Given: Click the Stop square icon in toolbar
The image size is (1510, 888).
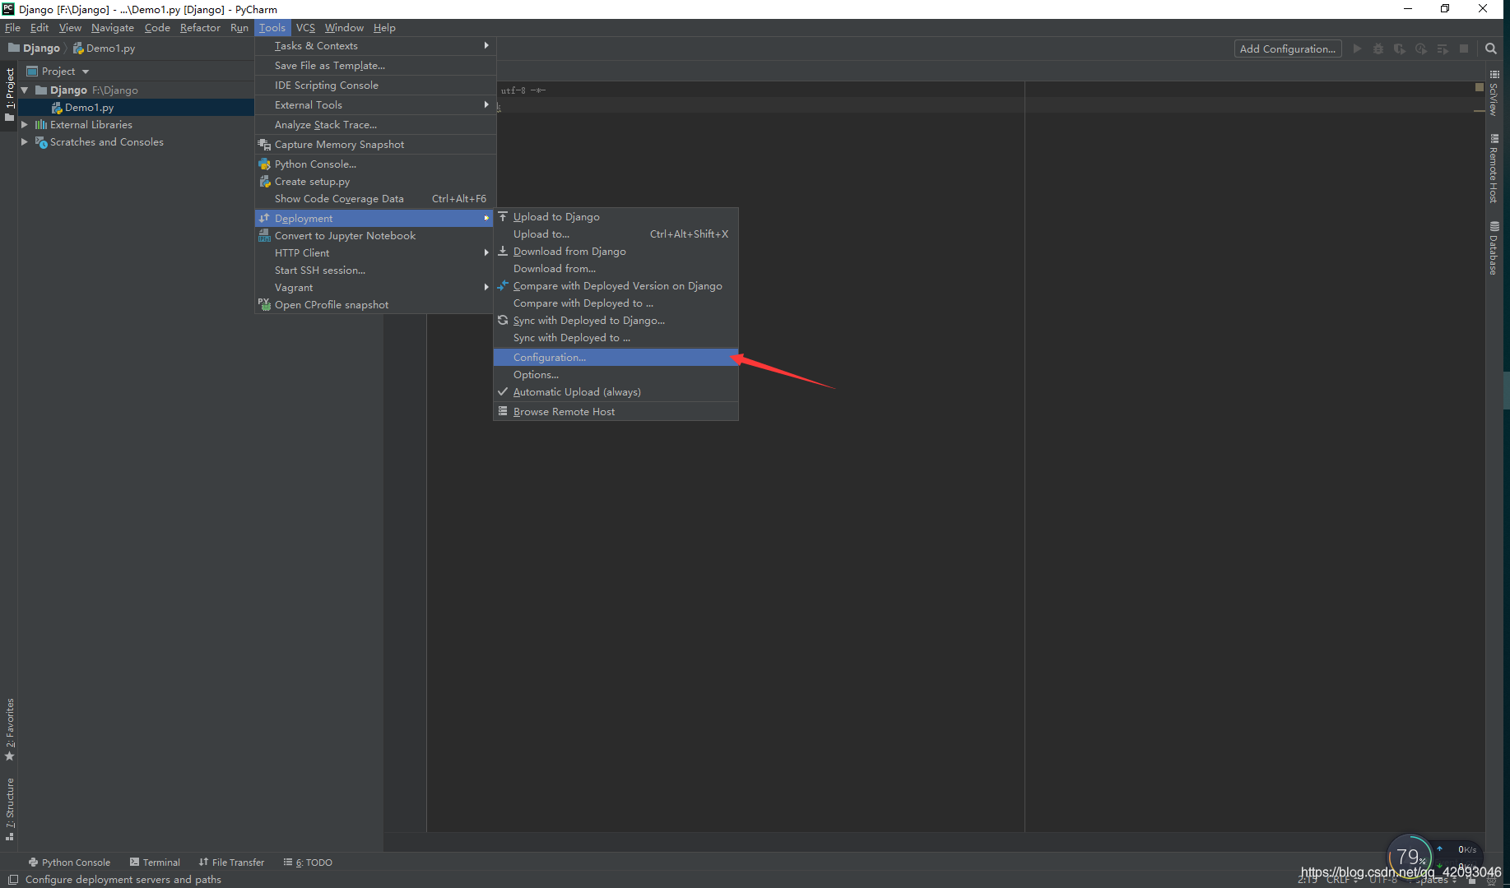Looking at the screenshot, I should (x=1464, y=49).
